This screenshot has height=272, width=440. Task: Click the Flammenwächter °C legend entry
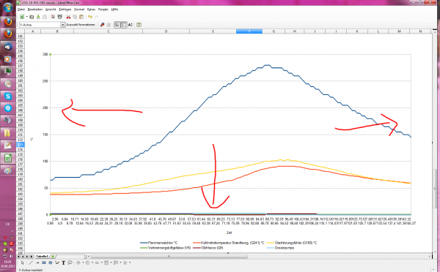(x=159, y=243)
